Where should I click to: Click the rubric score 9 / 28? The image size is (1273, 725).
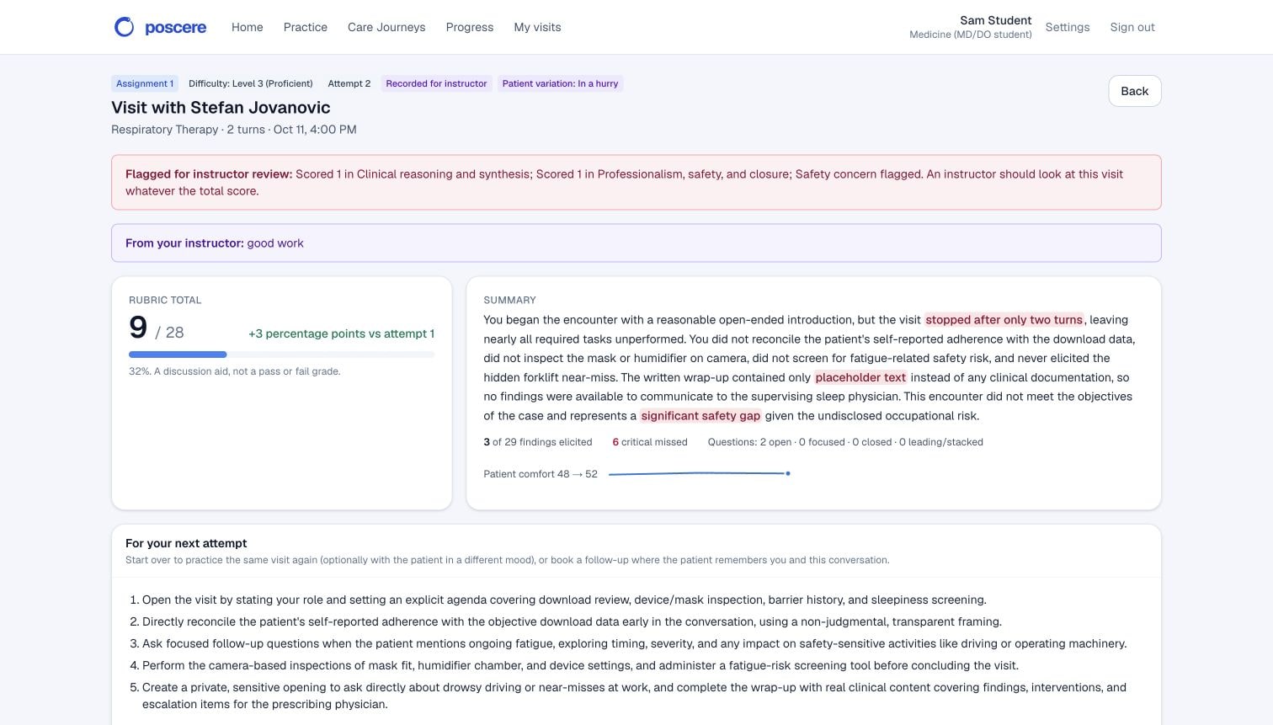point(157,328)
